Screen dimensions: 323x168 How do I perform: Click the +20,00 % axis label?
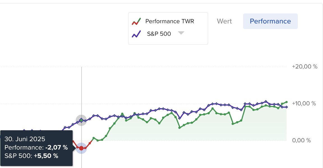click(304, 67)
